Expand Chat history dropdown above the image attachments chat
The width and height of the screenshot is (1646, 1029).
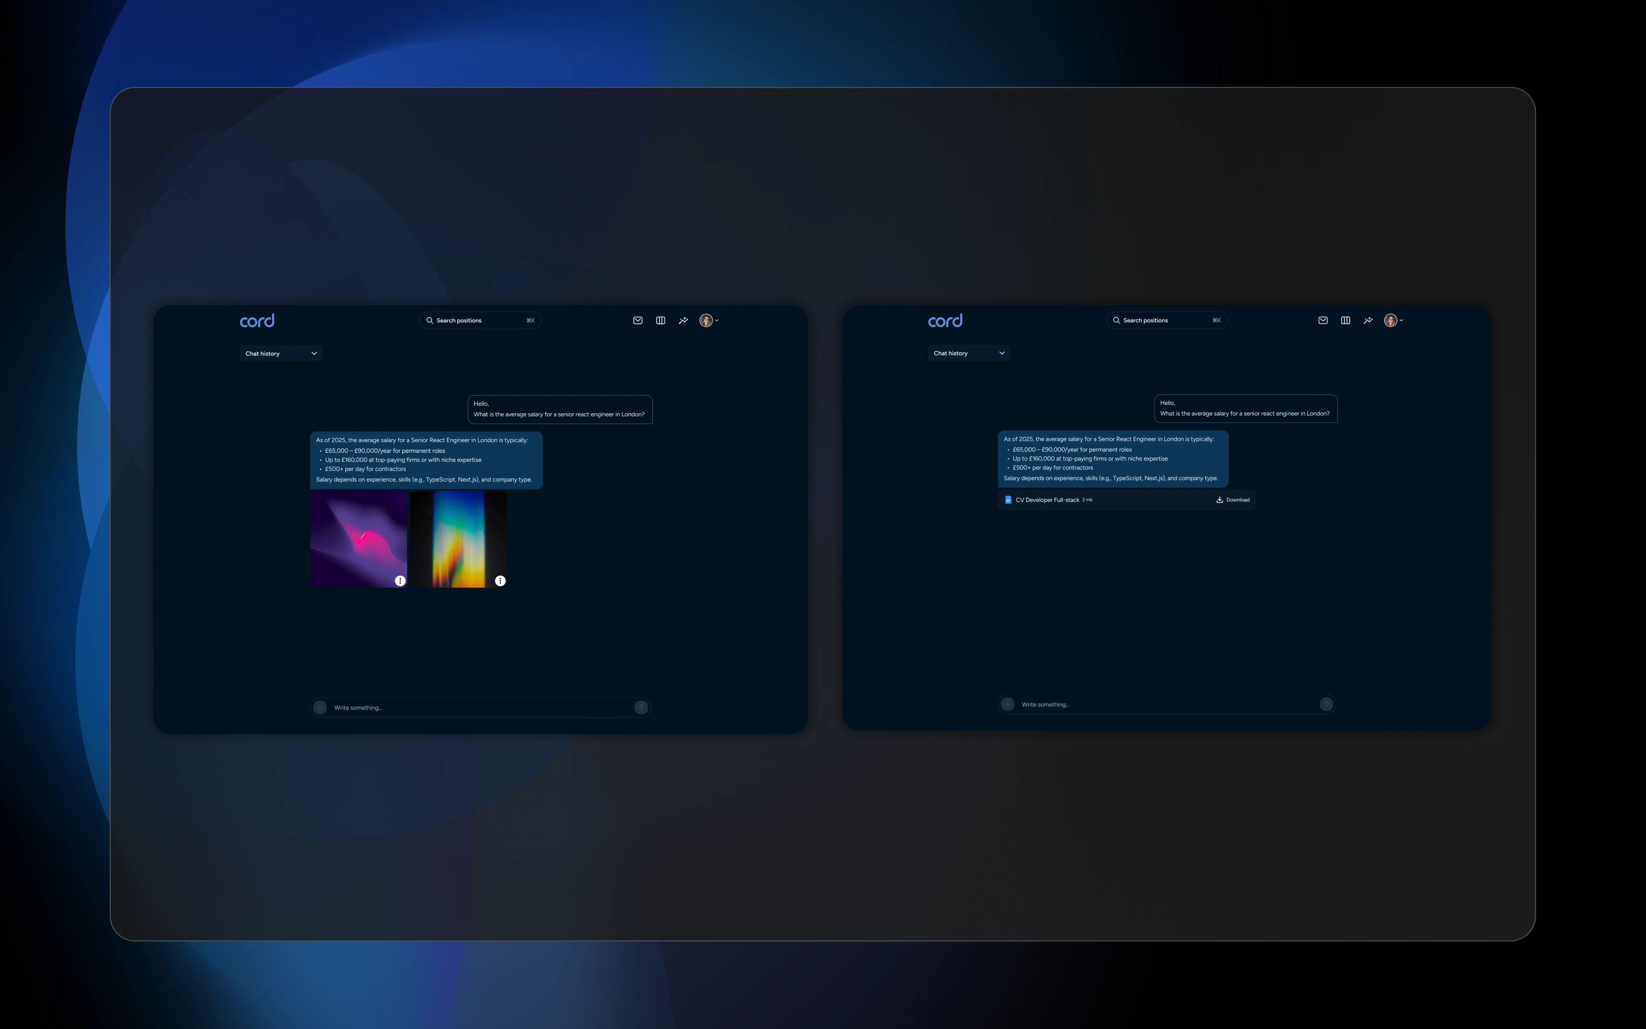tap(281, 353)
